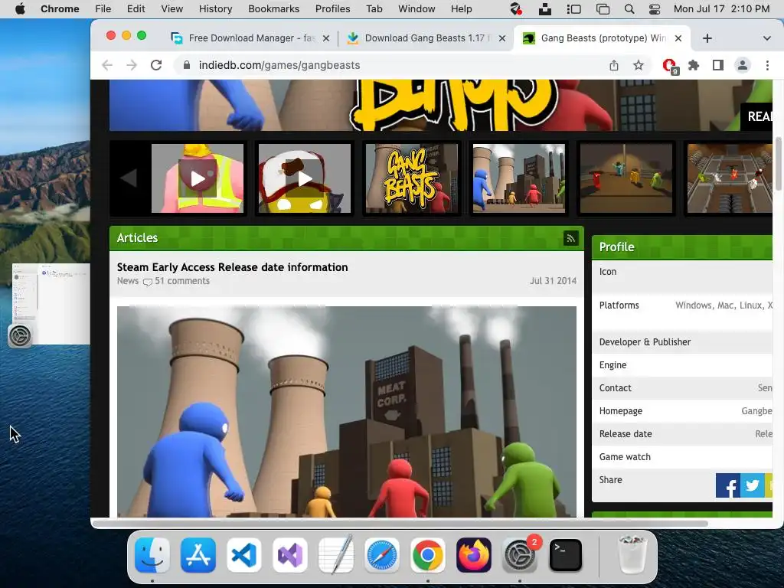Open the Chrome three-dot menu
The height and width of the screenshot is (588, 784).
tap(767, 65)
